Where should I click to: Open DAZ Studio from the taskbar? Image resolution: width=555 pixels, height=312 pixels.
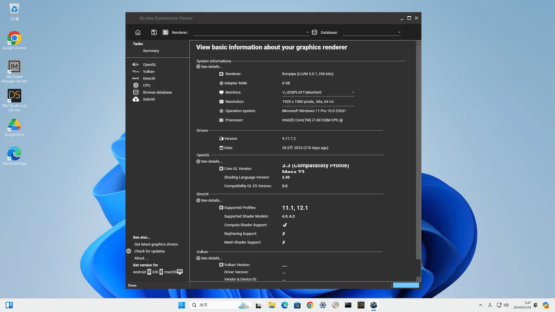[x=361, y=305]
